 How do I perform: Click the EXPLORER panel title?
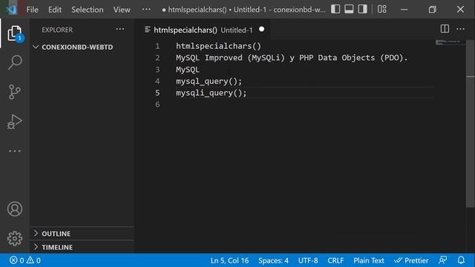(57, 30)
